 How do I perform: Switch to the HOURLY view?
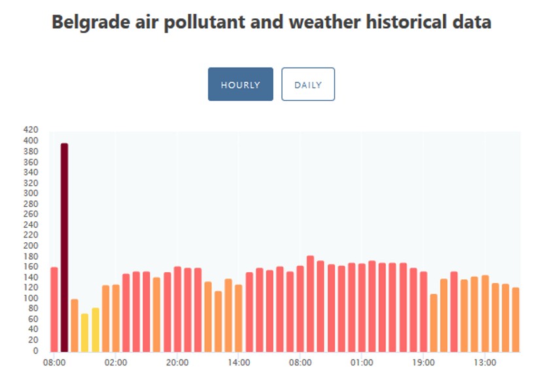(x=240, y=84)
